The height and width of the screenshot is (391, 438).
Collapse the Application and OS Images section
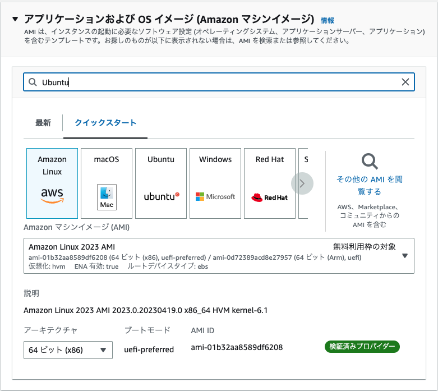click(x=15, y=19)
